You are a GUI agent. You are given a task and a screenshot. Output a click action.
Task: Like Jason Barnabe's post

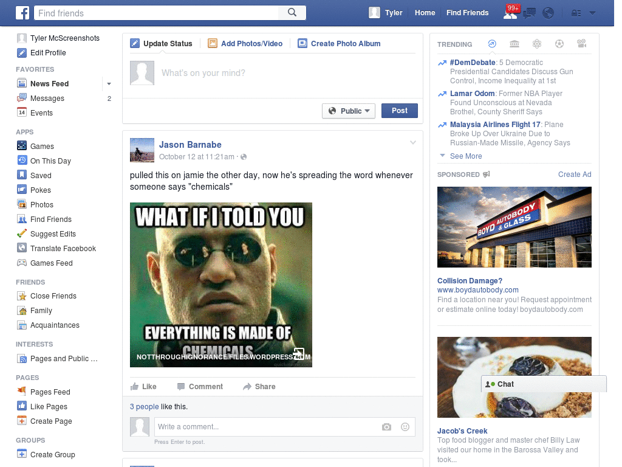(143, 386)
